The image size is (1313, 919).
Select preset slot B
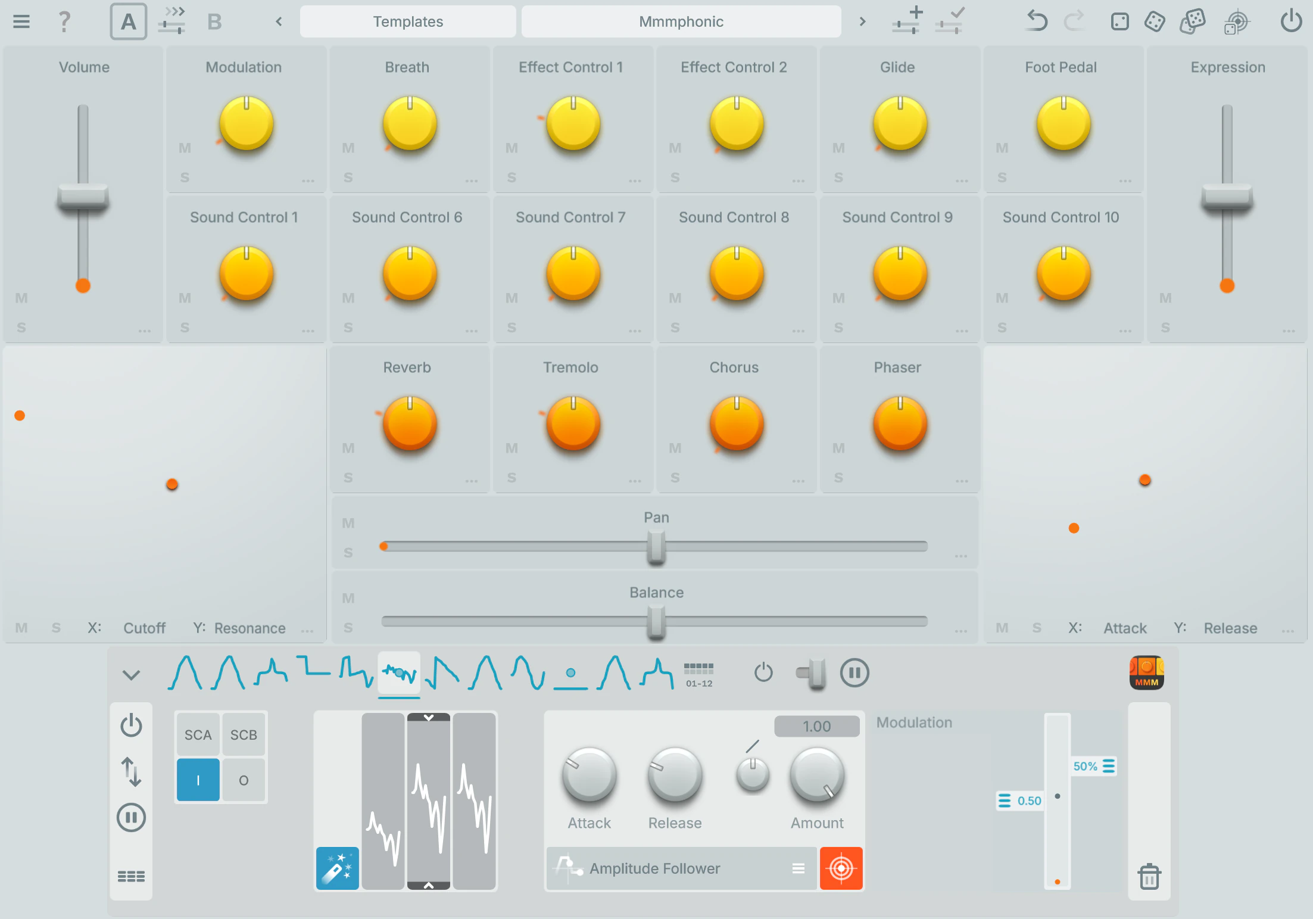(x=214, y=22)
